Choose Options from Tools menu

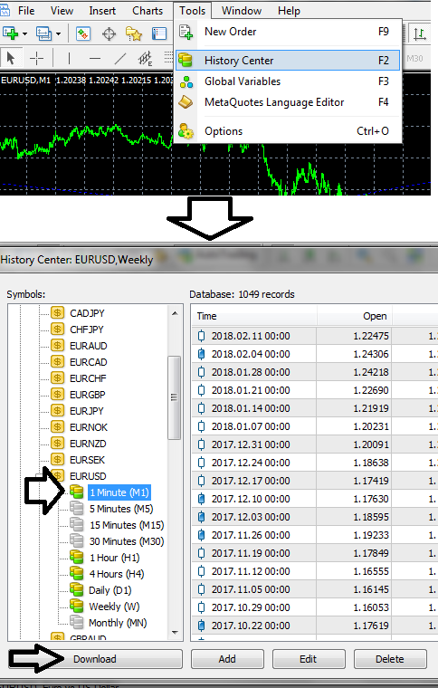(x=288, y=130)
